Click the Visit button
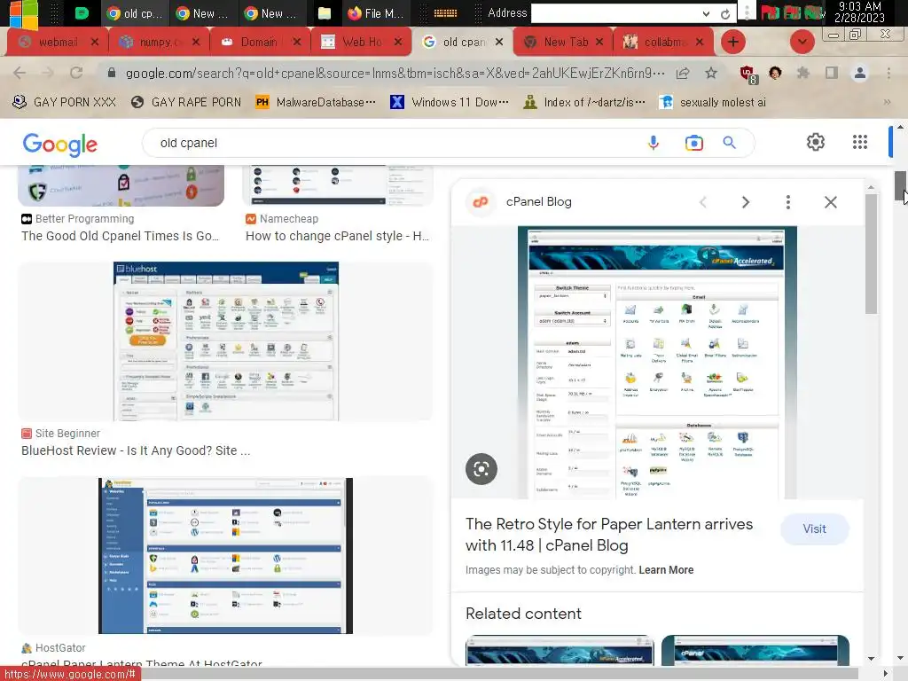908x681 pixels. (x=814, y=528)
